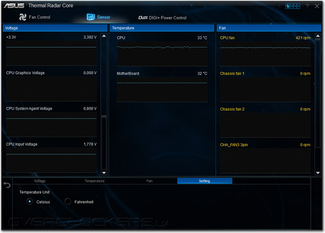Click the Voltage panel down arrow
The image size is (325, 233).
(104, 173)
